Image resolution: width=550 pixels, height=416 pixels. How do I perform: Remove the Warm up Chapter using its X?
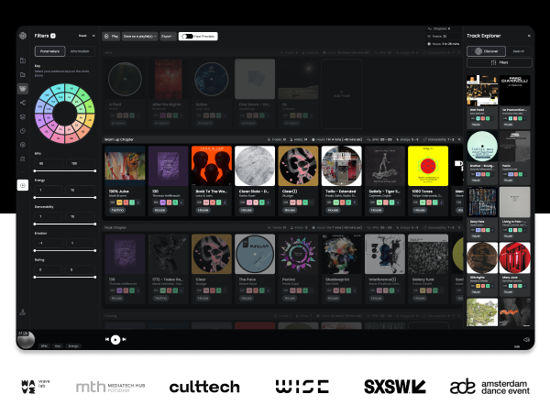point(459,139)
